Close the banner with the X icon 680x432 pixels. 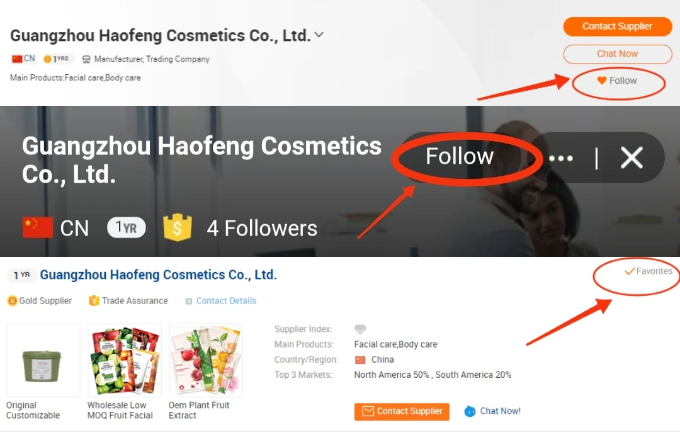(x=632, y=157)
